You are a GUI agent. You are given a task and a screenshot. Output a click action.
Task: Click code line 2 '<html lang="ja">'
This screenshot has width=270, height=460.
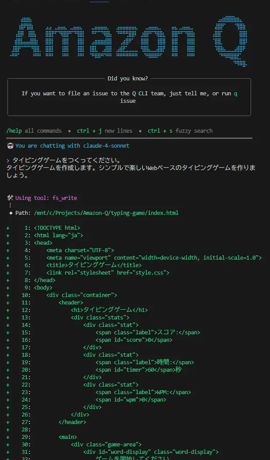pyautogui.click(x=58, y=235)
